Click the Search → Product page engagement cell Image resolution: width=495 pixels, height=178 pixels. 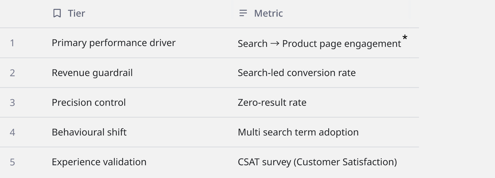click(x=326, y=43)
